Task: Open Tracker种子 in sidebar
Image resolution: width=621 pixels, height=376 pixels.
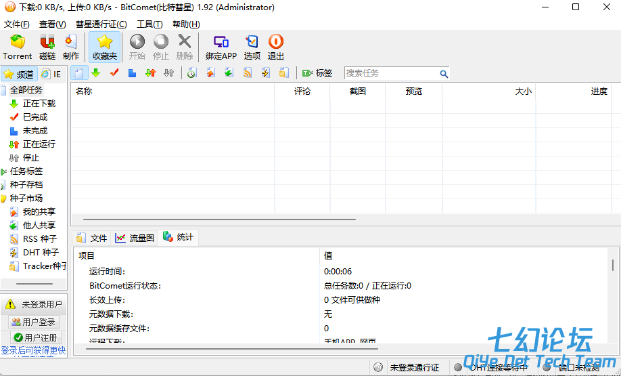Action: point(45,266)
